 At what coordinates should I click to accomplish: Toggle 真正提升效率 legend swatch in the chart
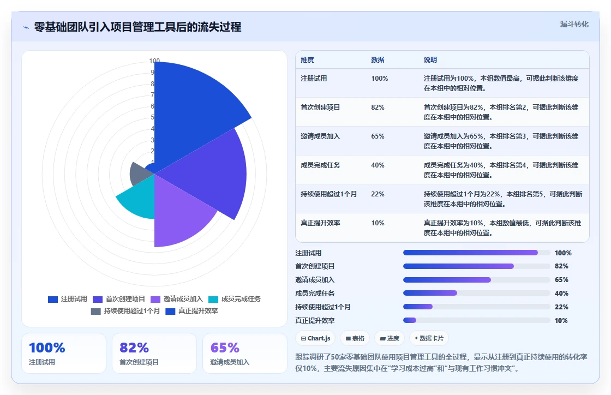coord(170,311)
